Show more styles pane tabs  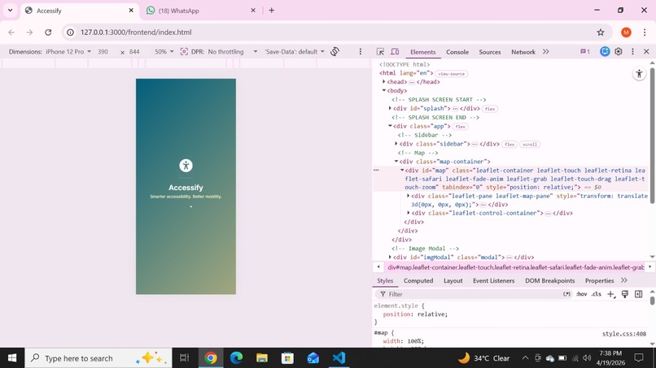pyautogui.click(x=623, y=280)
